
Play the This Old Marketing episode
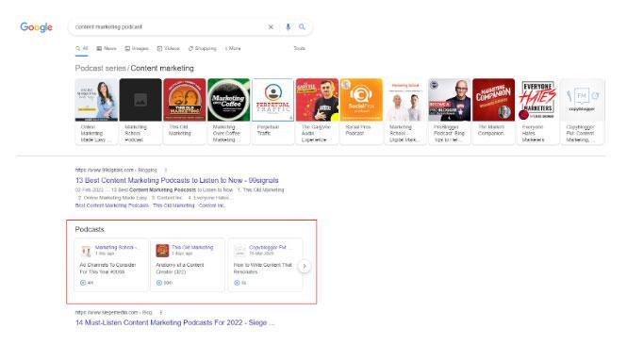(x=159, y=283)
